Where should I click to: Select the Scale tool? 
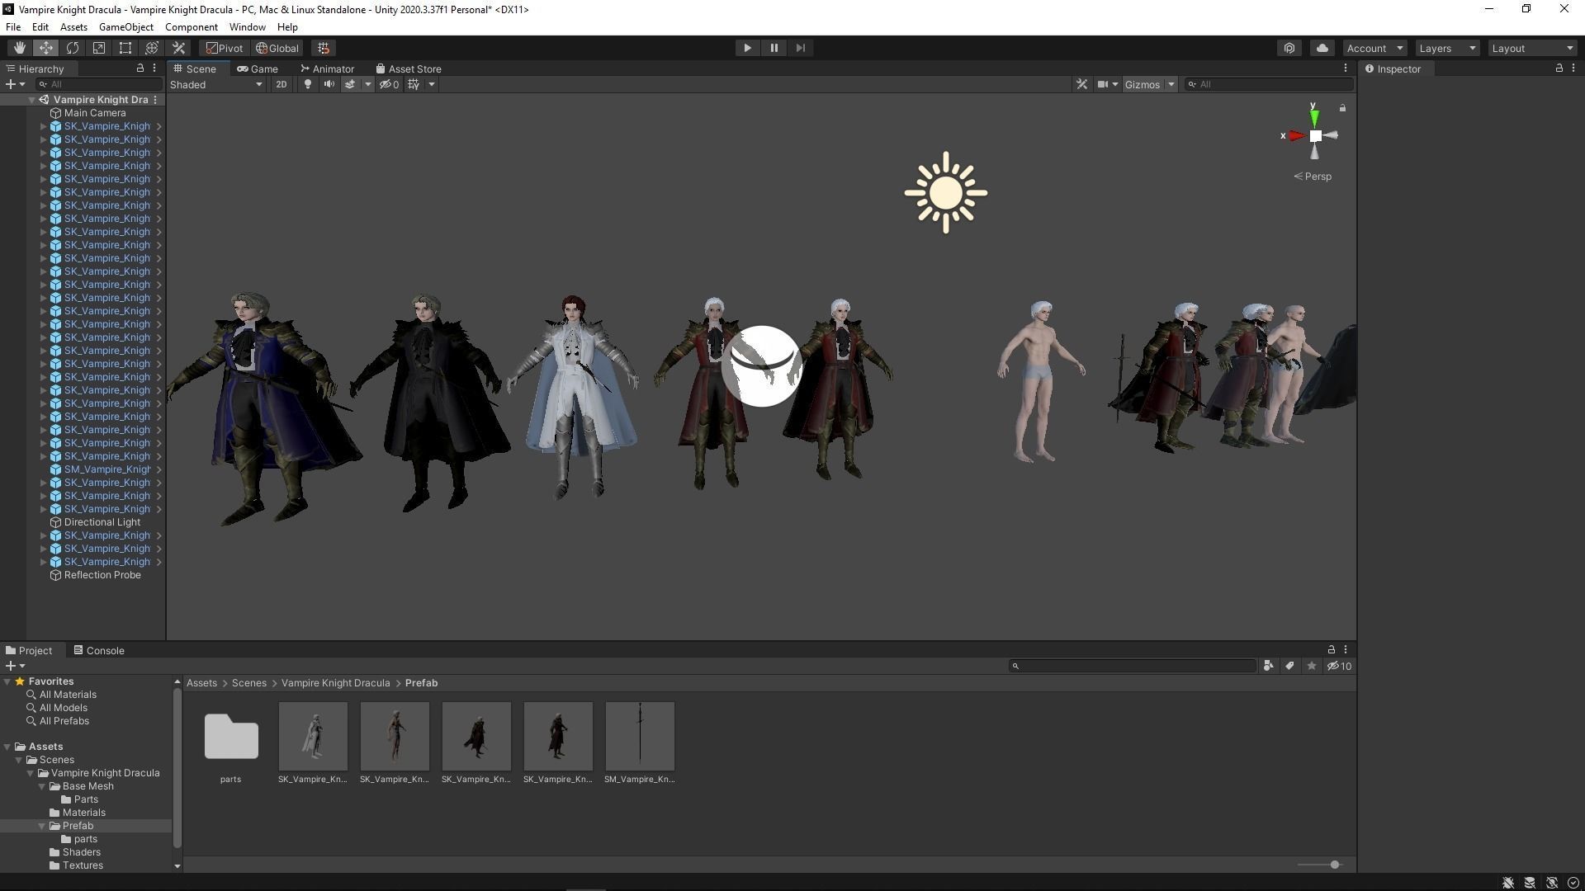(98, 48)
